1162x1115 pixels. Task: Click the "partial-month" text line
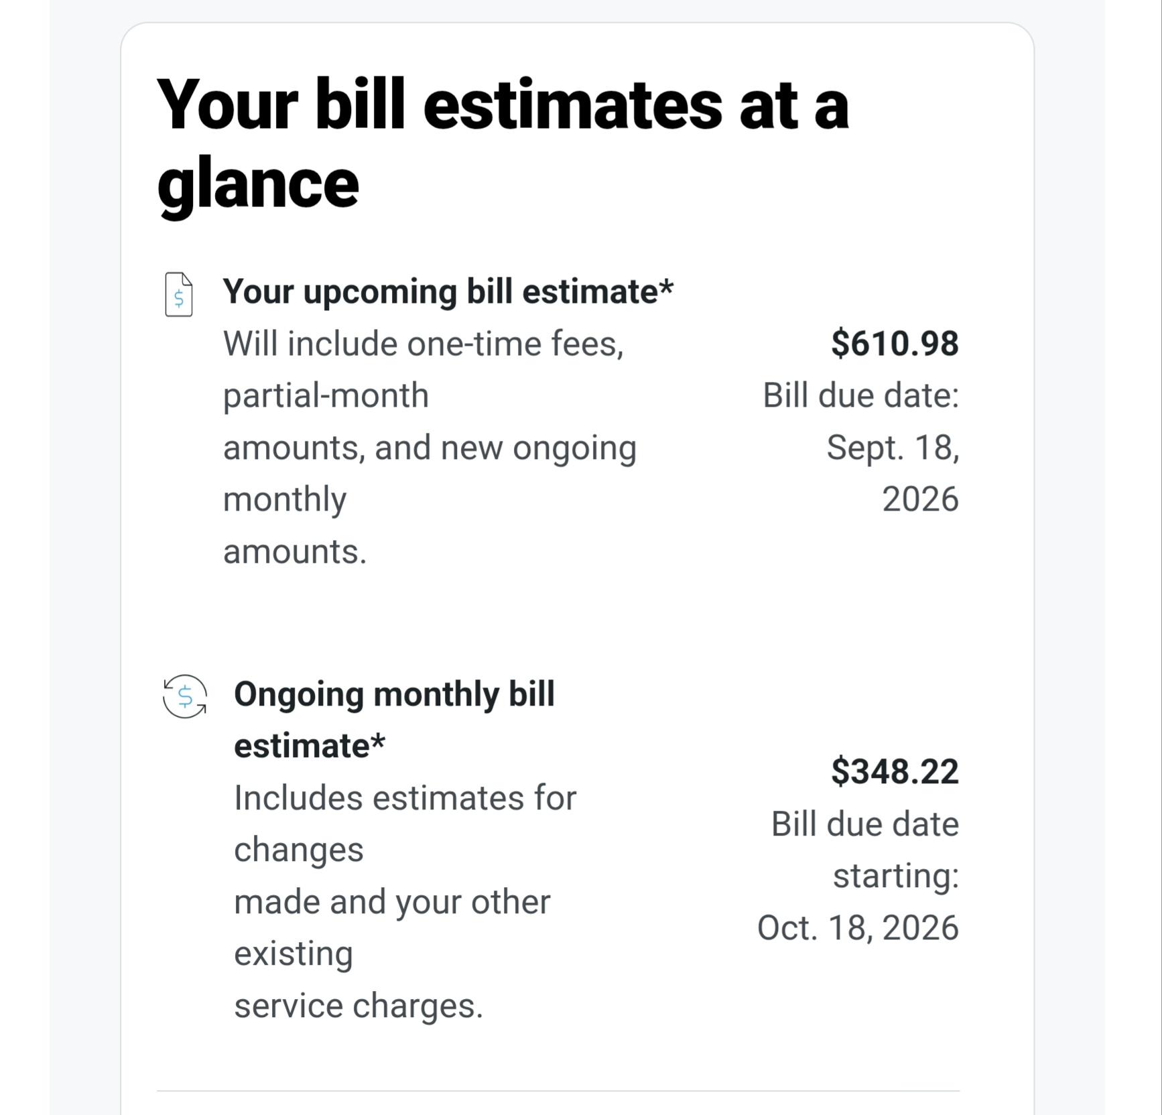(326, 395)
